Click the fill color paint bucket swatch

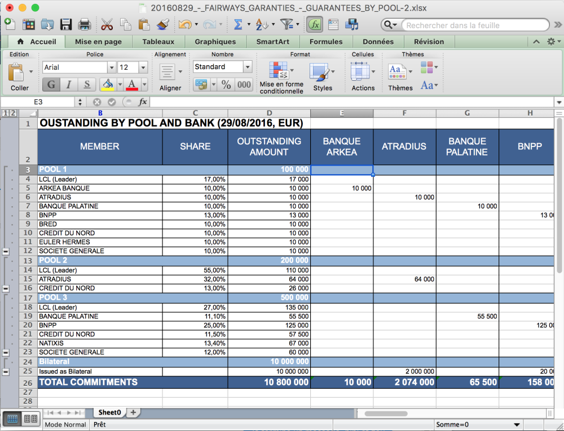point(108,85)
